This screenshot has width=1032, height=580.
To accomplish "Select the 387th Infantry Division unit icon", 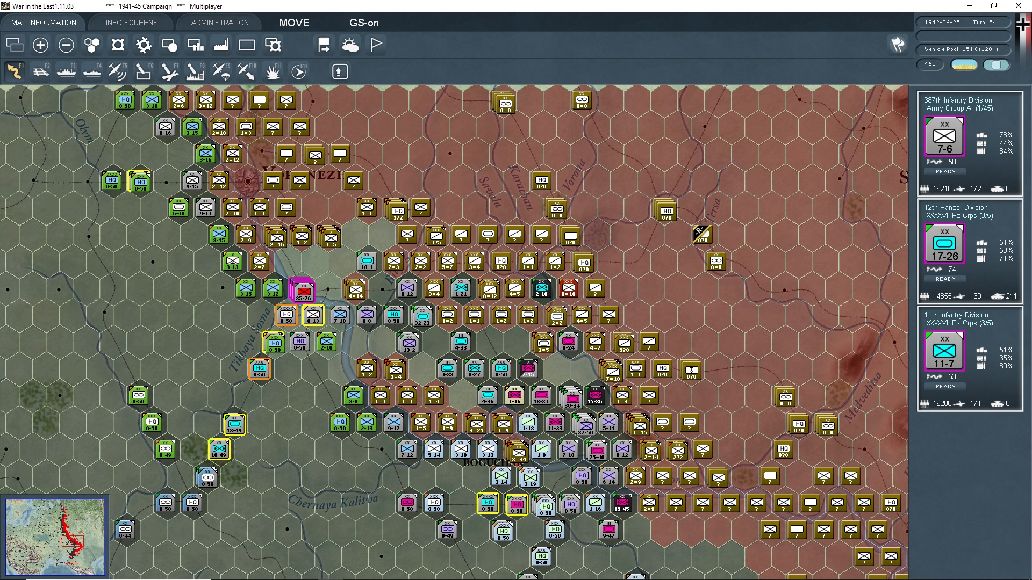I will coord(944,136).
